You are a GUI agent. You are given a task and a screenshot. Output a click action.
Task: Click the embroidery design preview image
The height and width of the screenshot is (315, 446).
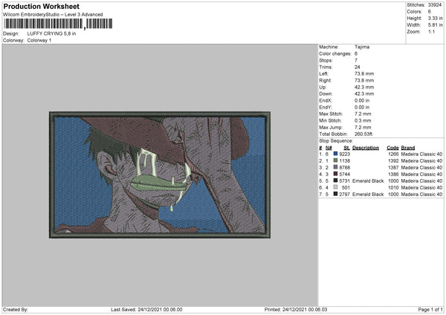pyautogui.click(x=160, y=175)
